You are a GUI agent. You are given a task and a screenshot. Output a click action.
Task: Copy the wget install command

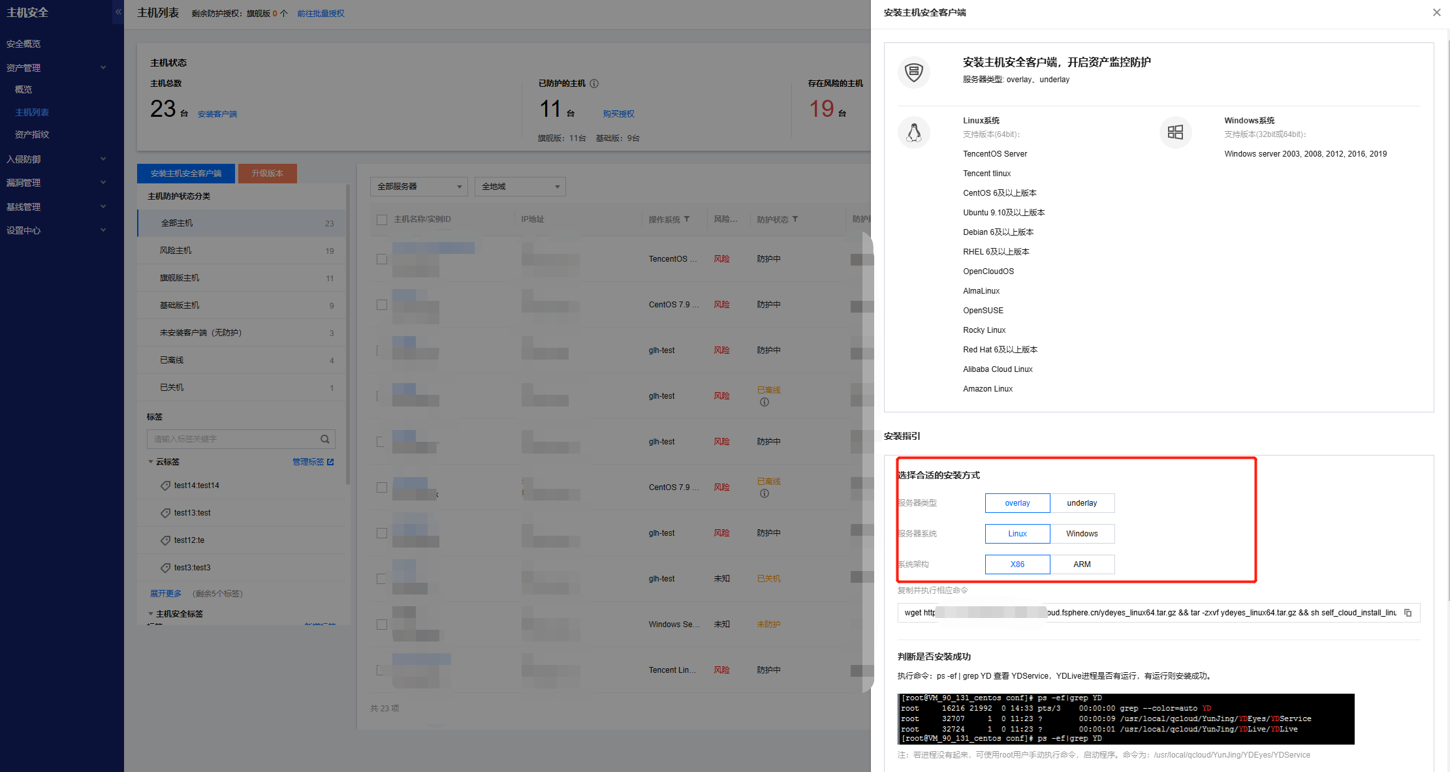(1408, 613)
